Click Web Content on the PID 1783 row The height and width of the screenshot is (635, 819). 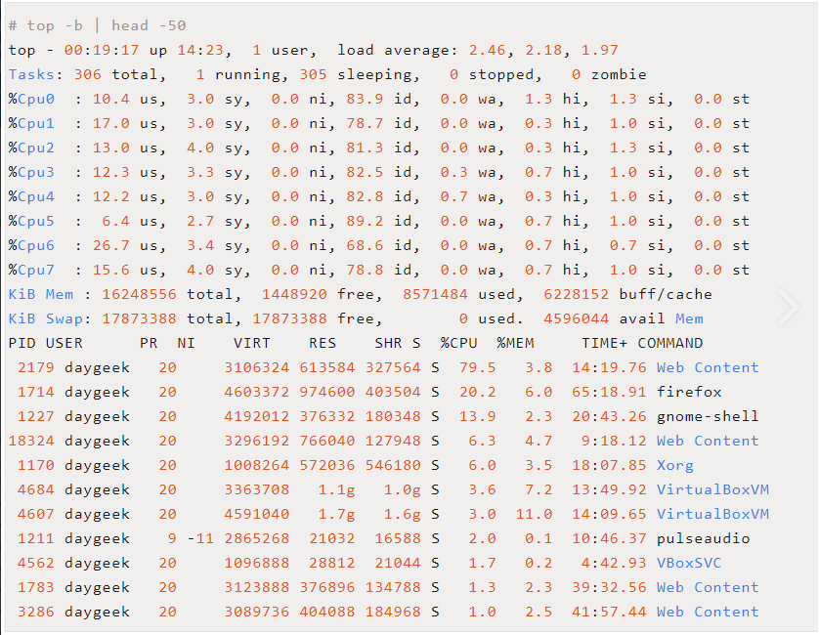tap(708, 587)
